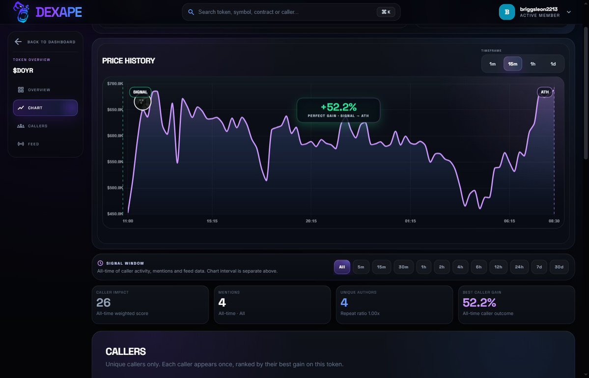Click the Feed broadcast icon
Screen dimensions: 589x378
point(21,144)
